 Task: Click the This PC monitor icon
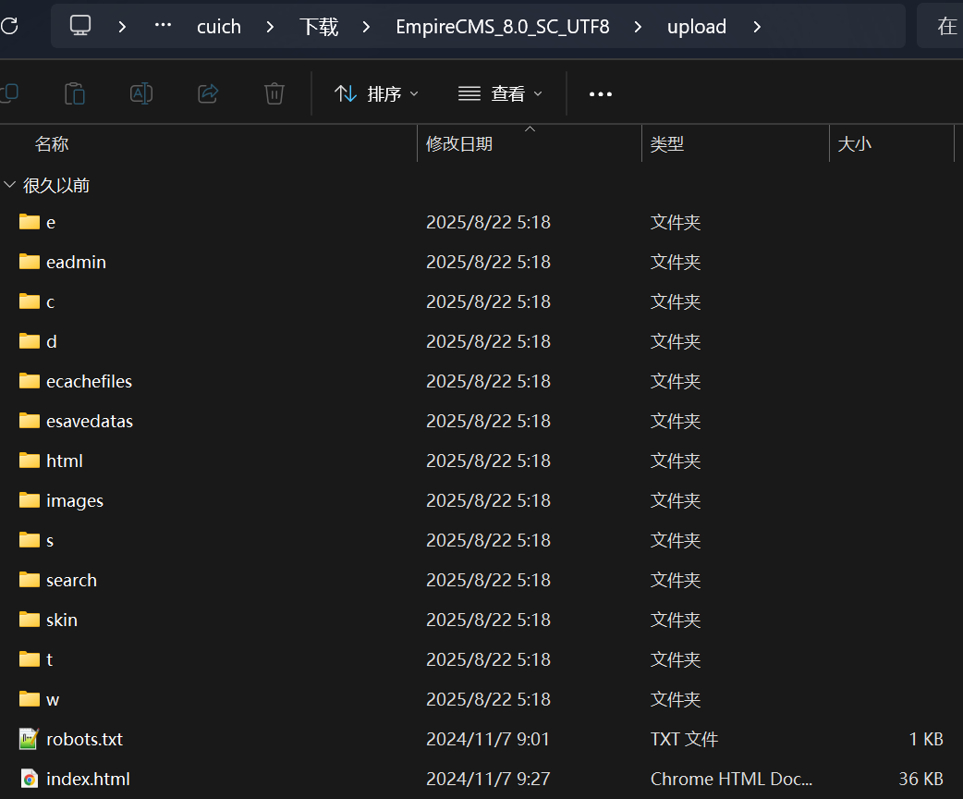click(x=81, y=26)
